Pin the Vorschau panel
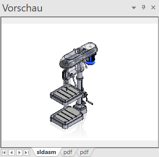 point(143,7)
